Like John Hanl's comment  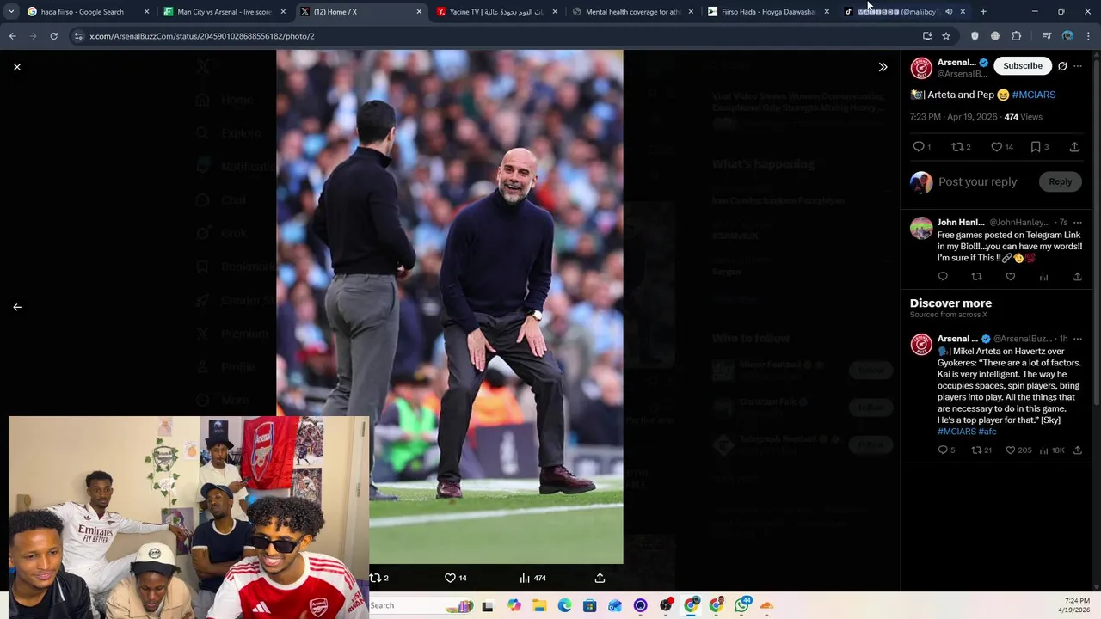1010,277
